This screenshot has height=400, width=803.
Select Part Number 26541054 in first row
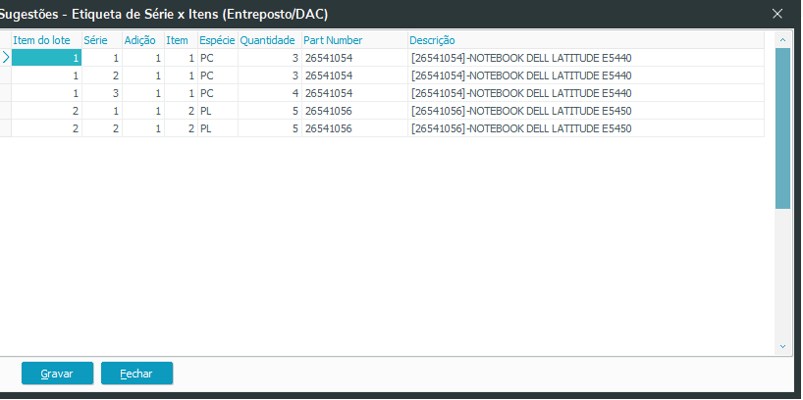[x=355, y=58]
